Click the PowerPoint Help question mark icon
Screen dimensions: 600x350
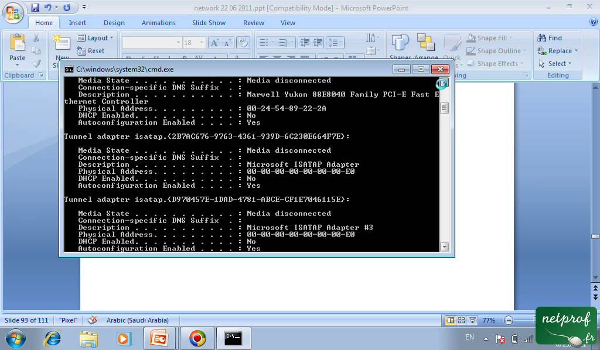(594, 22)
